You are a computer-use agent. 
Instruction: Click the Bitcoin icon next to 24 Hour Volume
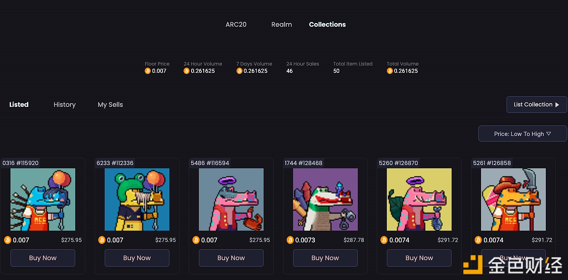coord(186,71)
